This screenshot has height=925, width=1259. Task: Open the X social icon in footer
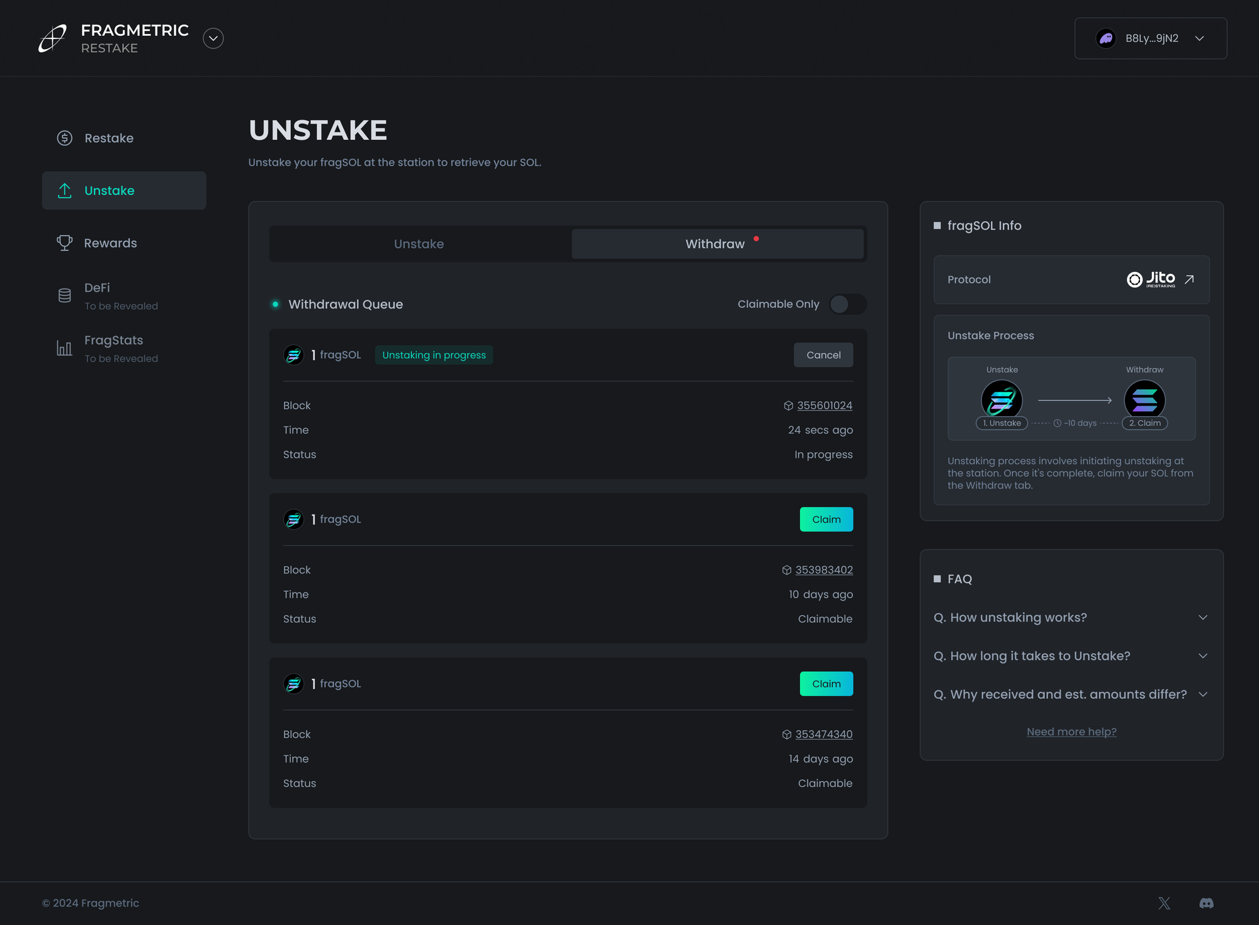tap(1165, 903)
